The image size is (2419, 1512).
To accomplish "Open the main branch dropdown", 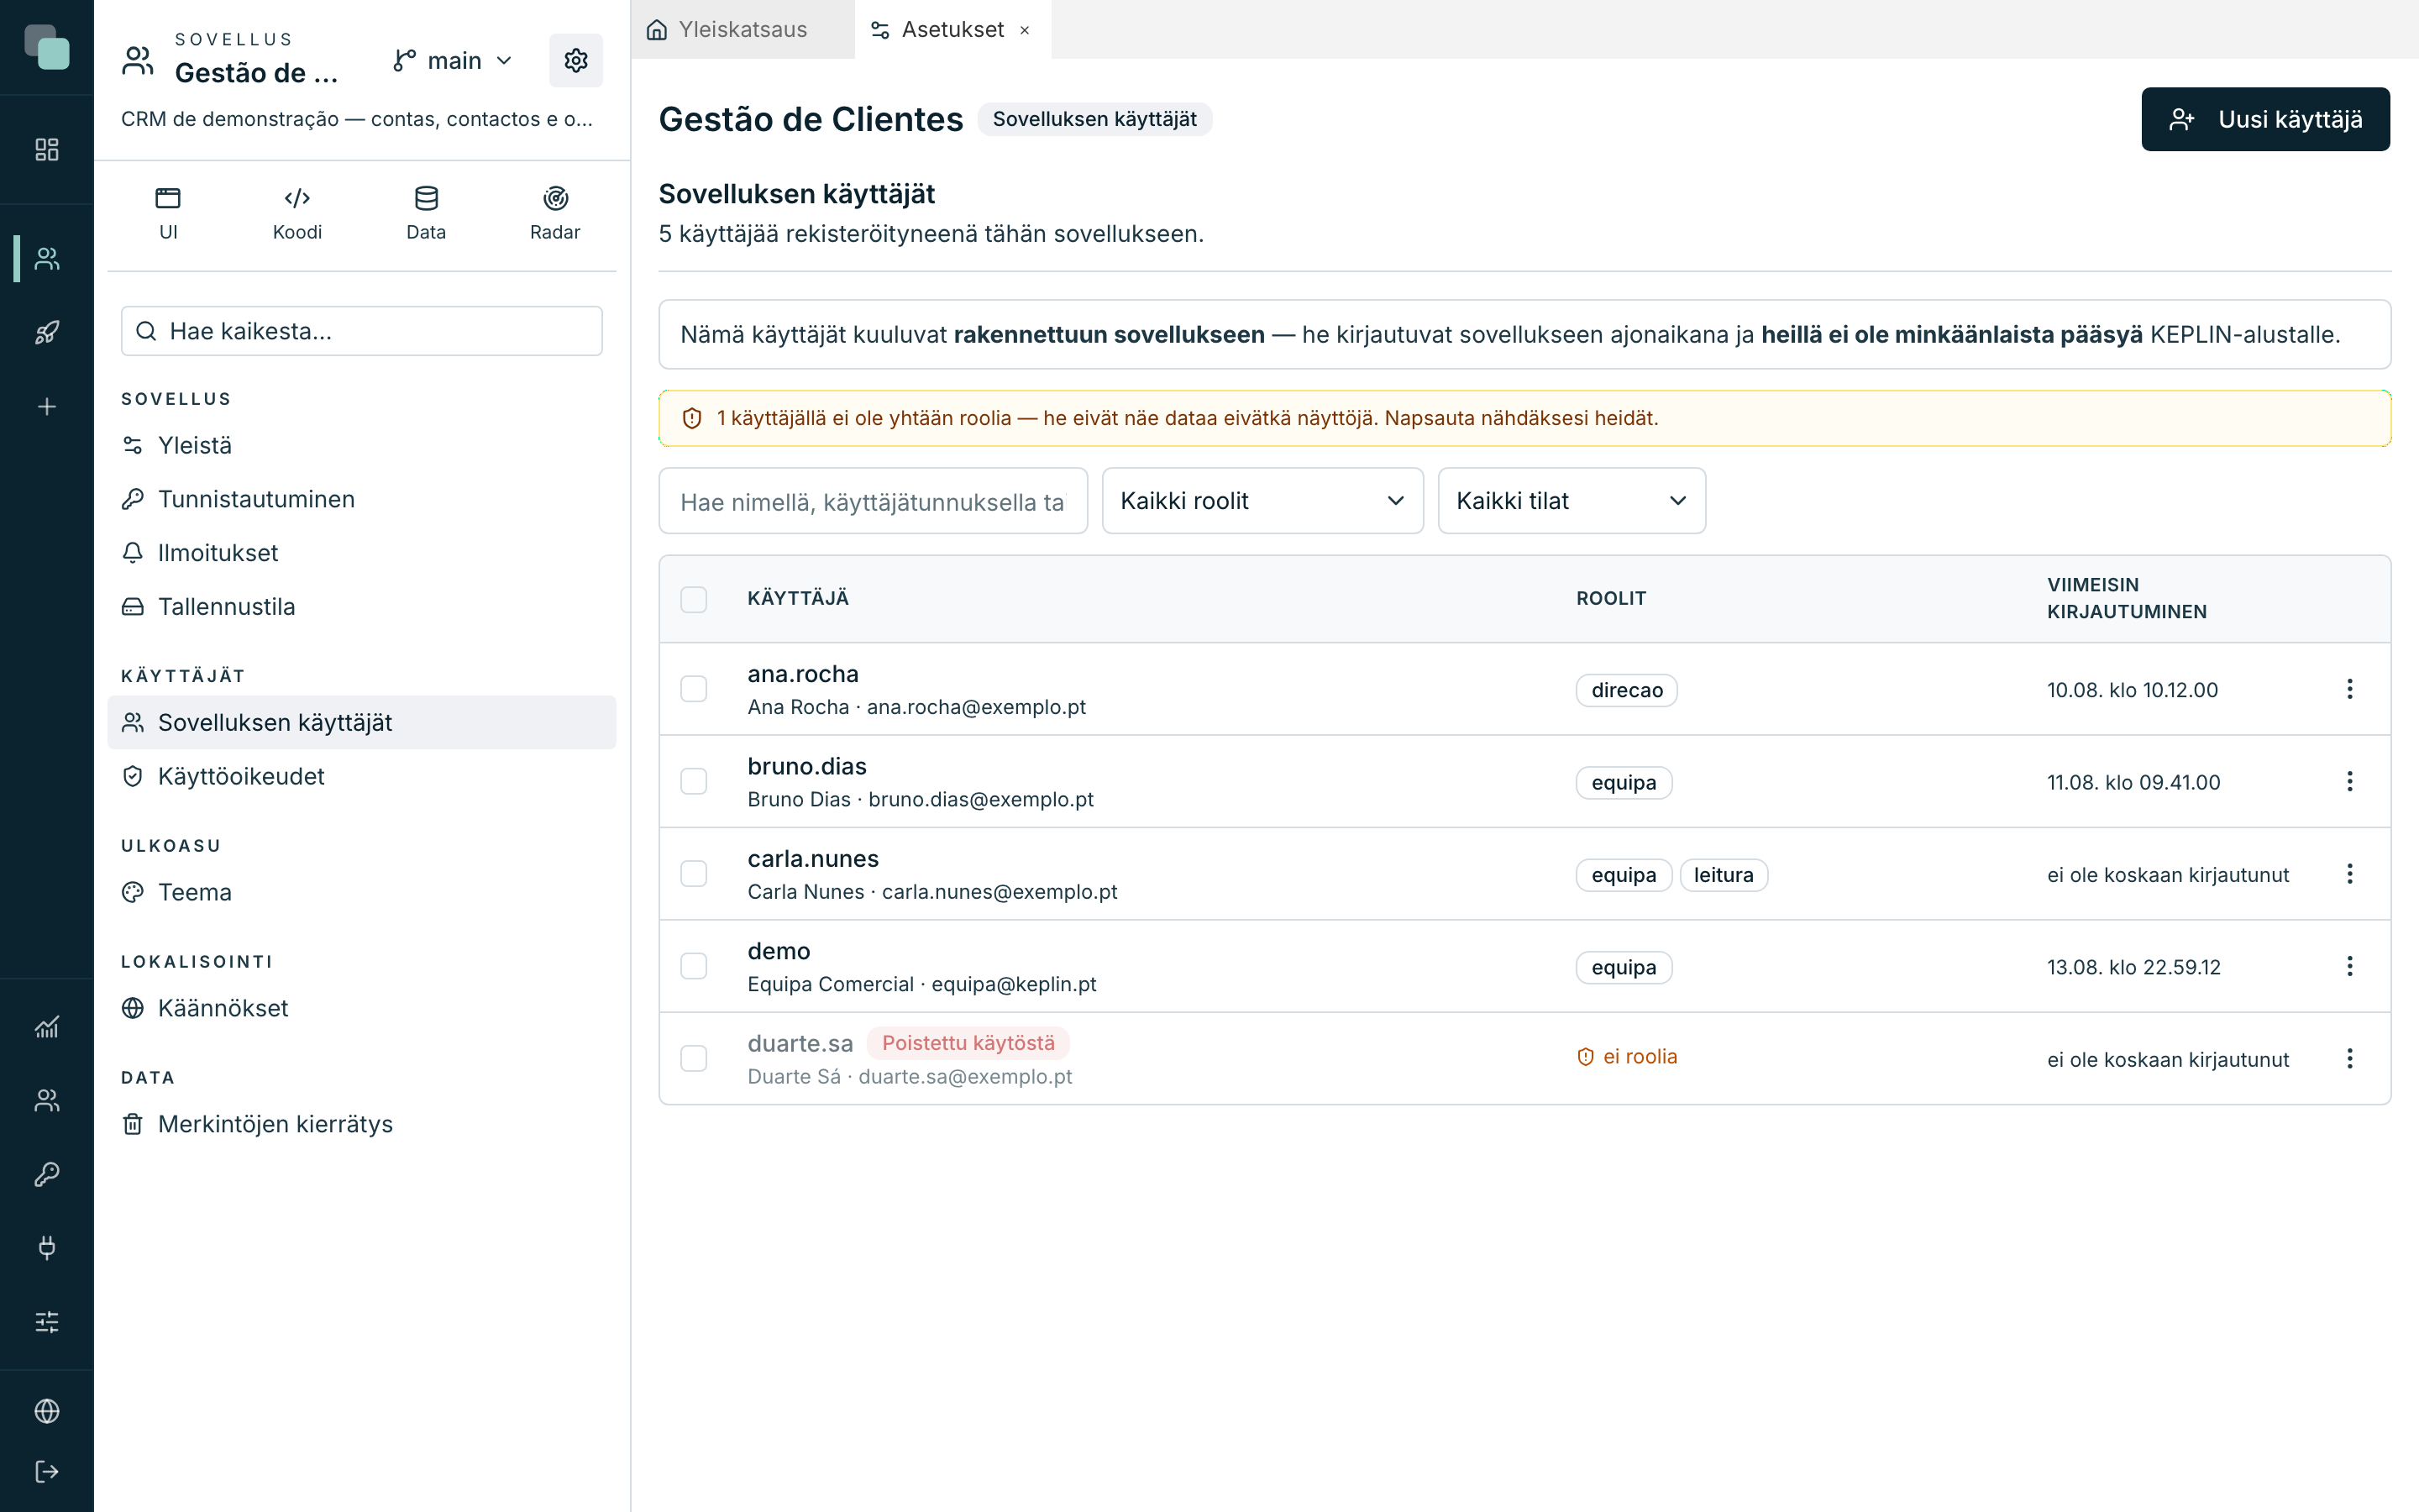I will point(454,61).
